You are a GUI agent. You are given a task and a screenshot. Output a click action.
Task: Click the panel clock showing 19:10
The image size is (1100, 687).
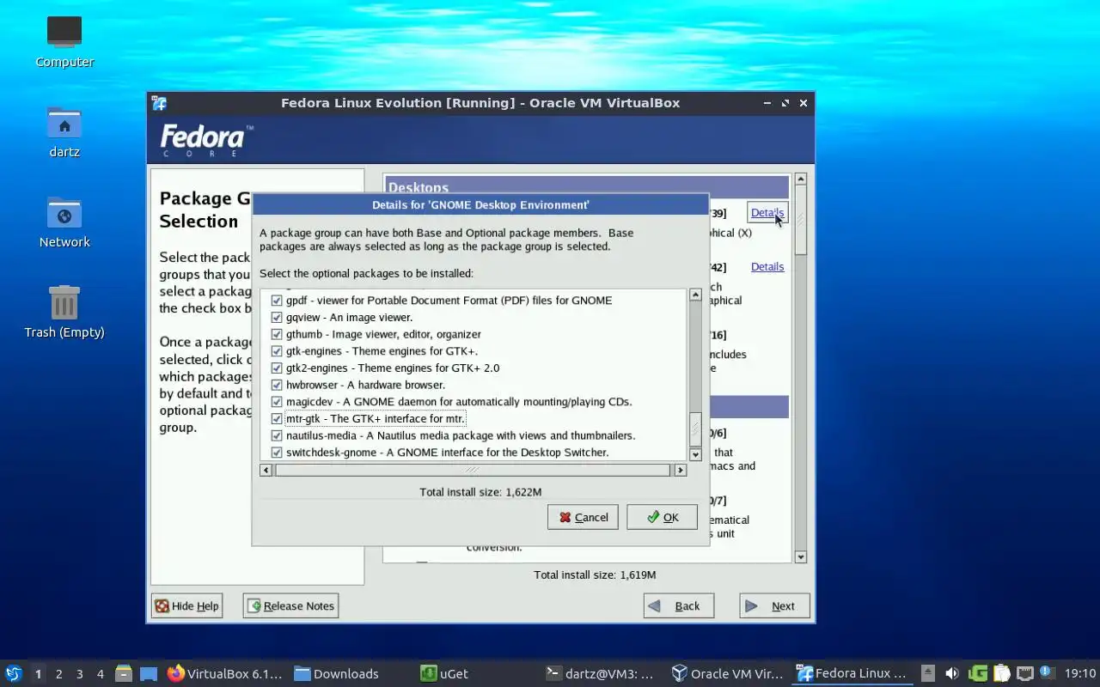[x=1080, y=673]
